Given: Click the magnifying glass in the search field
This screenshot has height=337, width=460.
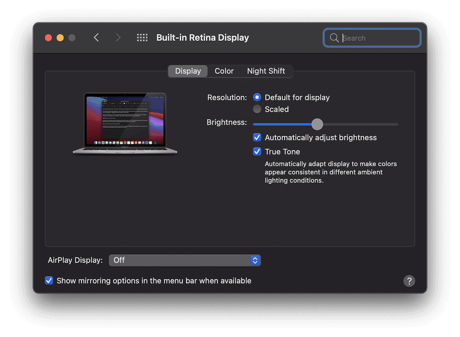Looking at the screenshot, I should click(334, 38).
